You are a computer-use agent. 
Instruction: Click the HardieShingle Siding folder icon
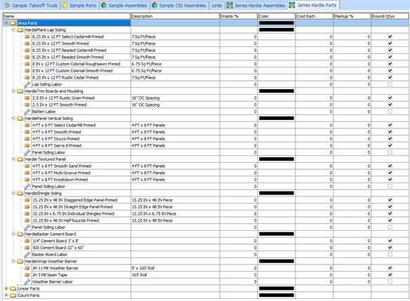[20, 193]
